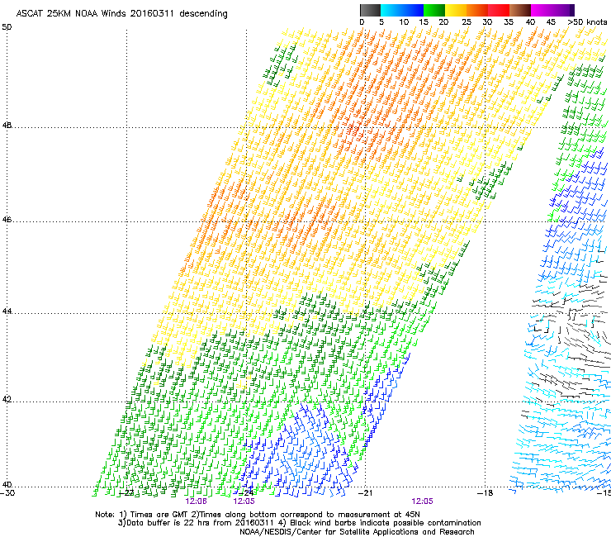Click the '0' label under the color scale
This screenshot has width=611, height=537.
pos(362,22)
